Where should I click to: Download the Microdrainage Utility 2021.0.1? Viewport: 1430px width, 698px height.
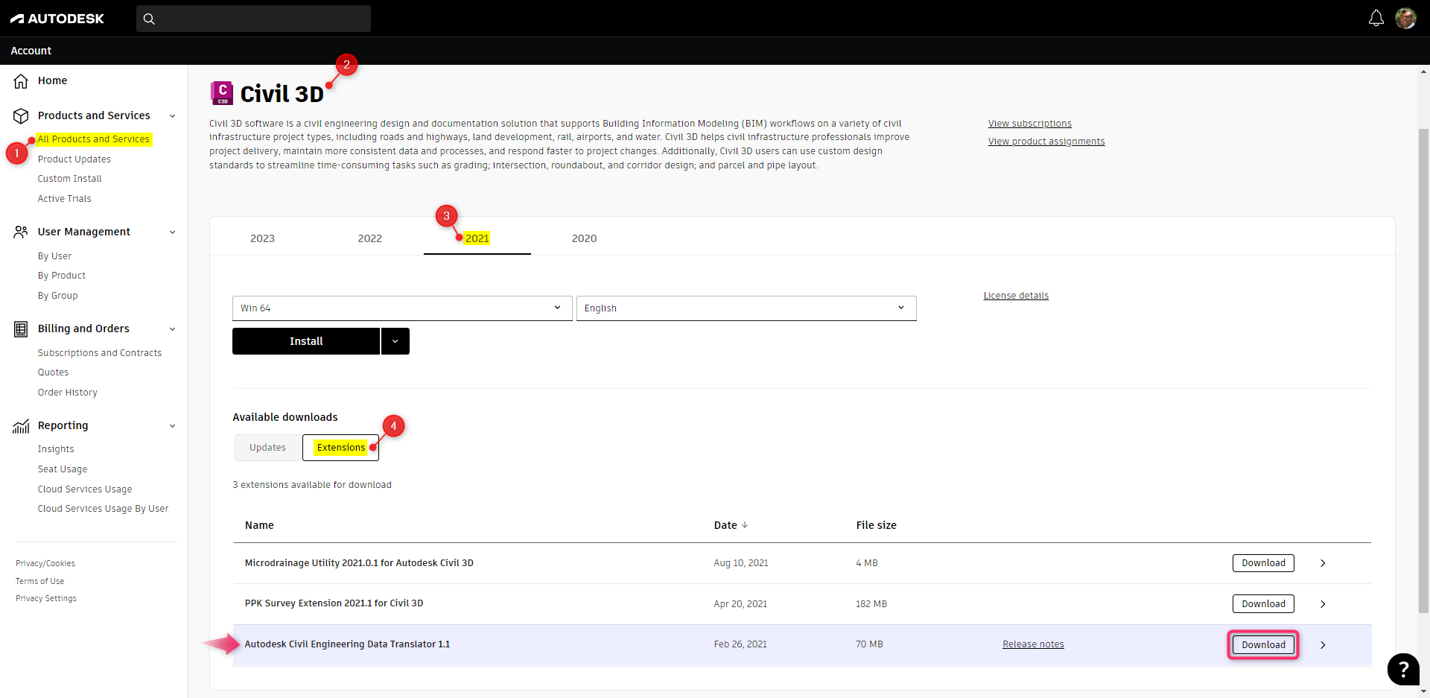click(1263, 563)
